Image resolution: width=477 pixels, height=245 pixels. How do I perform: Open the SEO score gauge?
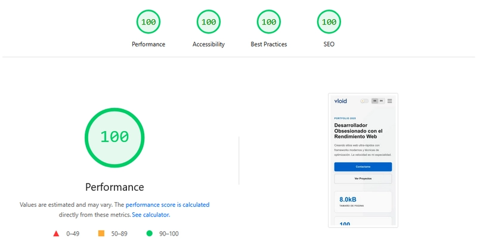329,22
